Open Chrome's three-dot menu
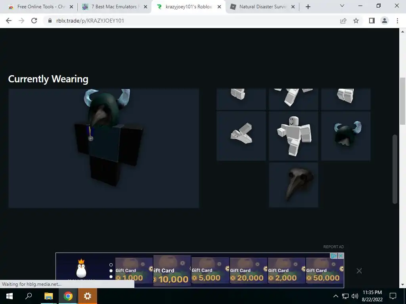 coord(397,21)
